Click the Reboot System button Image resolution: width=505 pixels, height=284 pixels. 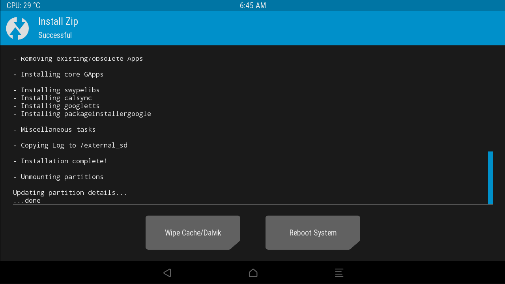coord(313,233)
